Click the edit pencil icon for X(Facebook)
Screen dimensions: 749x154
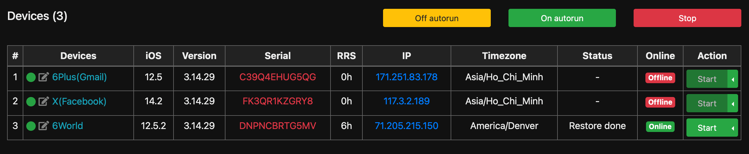click(x=43, y=101)
